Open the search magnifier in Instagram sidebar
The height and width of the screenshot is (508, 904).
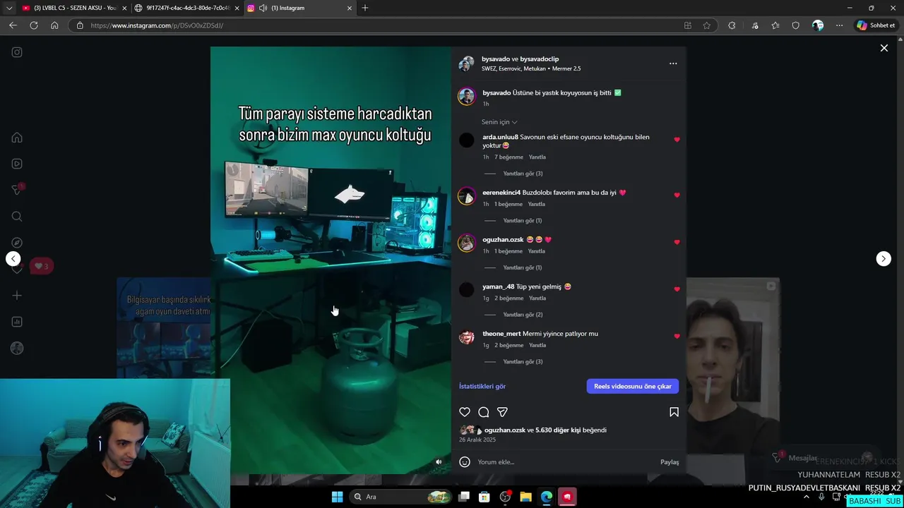(17, 217)
